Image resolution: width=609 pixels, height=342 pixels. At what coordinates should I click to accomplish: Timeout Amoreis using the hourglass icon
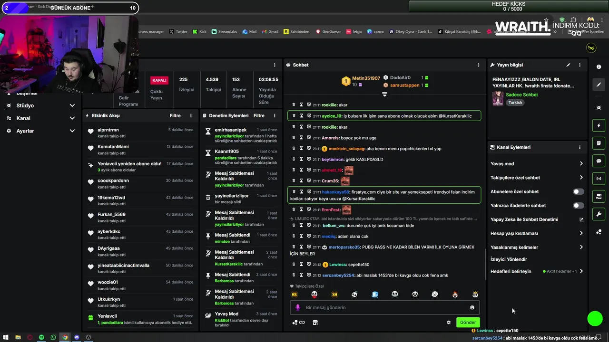[x=301, y=138]
